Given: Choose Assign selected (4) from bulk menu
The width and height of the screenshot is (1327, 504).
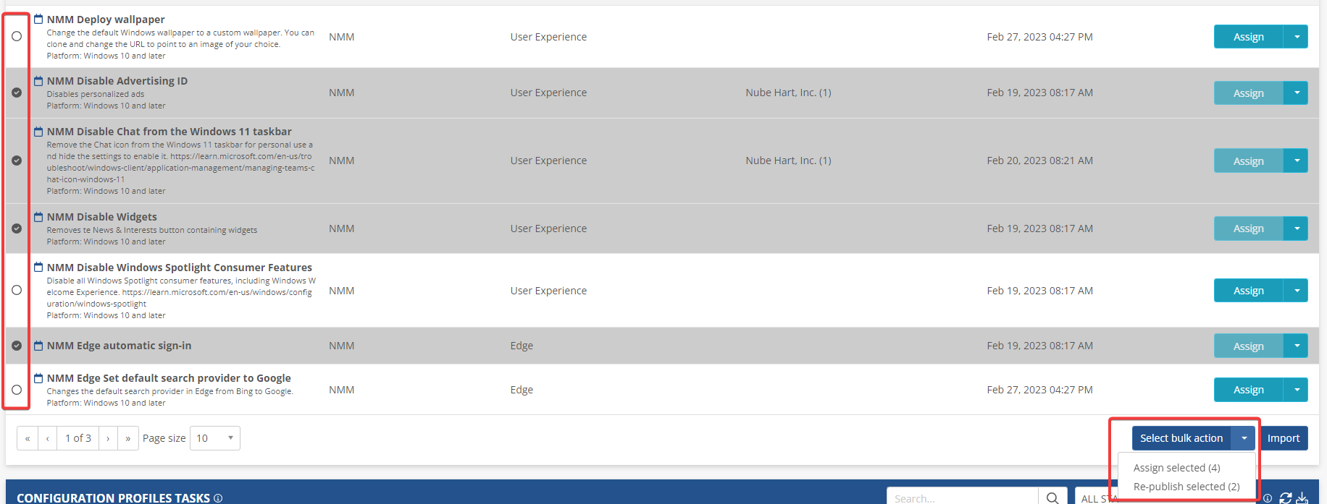Looking at the screenshot, I should tap(1176, 468).
